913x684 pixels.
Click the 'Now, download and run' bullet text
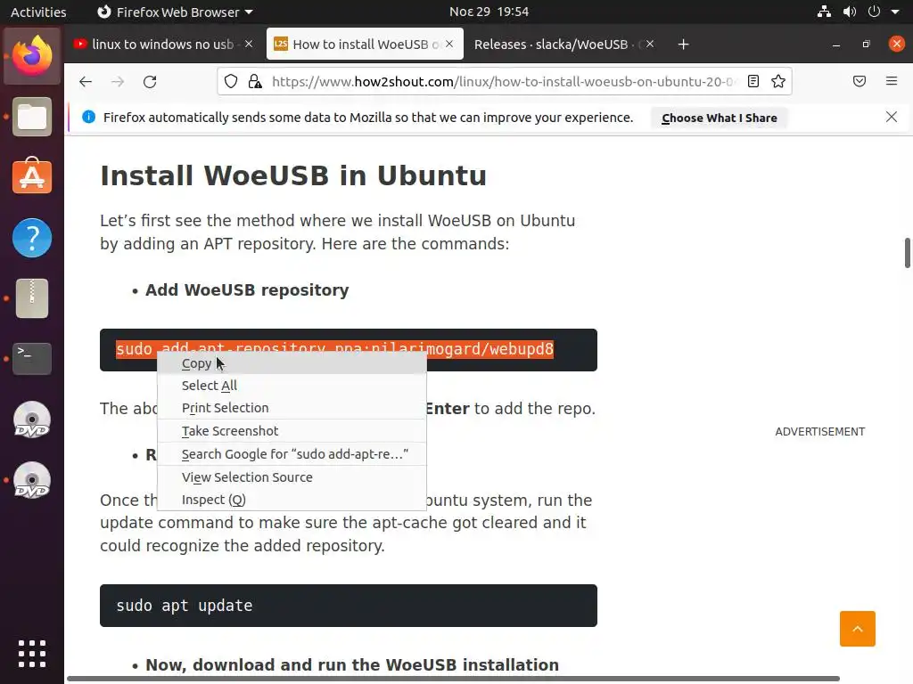[x=352, y=664]
